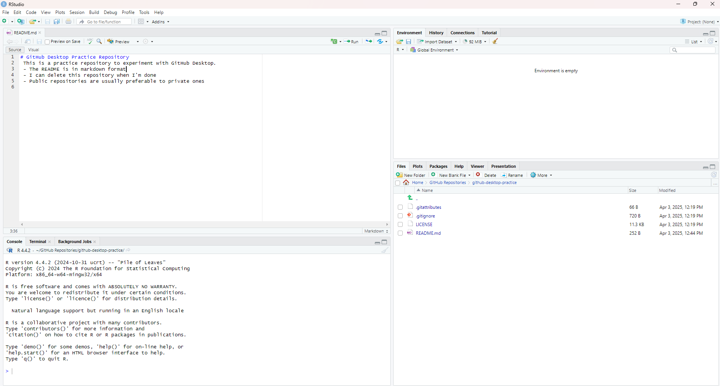Switch to the Packages tab
This screenshot has height=386, width=720.
click(438, 166)
